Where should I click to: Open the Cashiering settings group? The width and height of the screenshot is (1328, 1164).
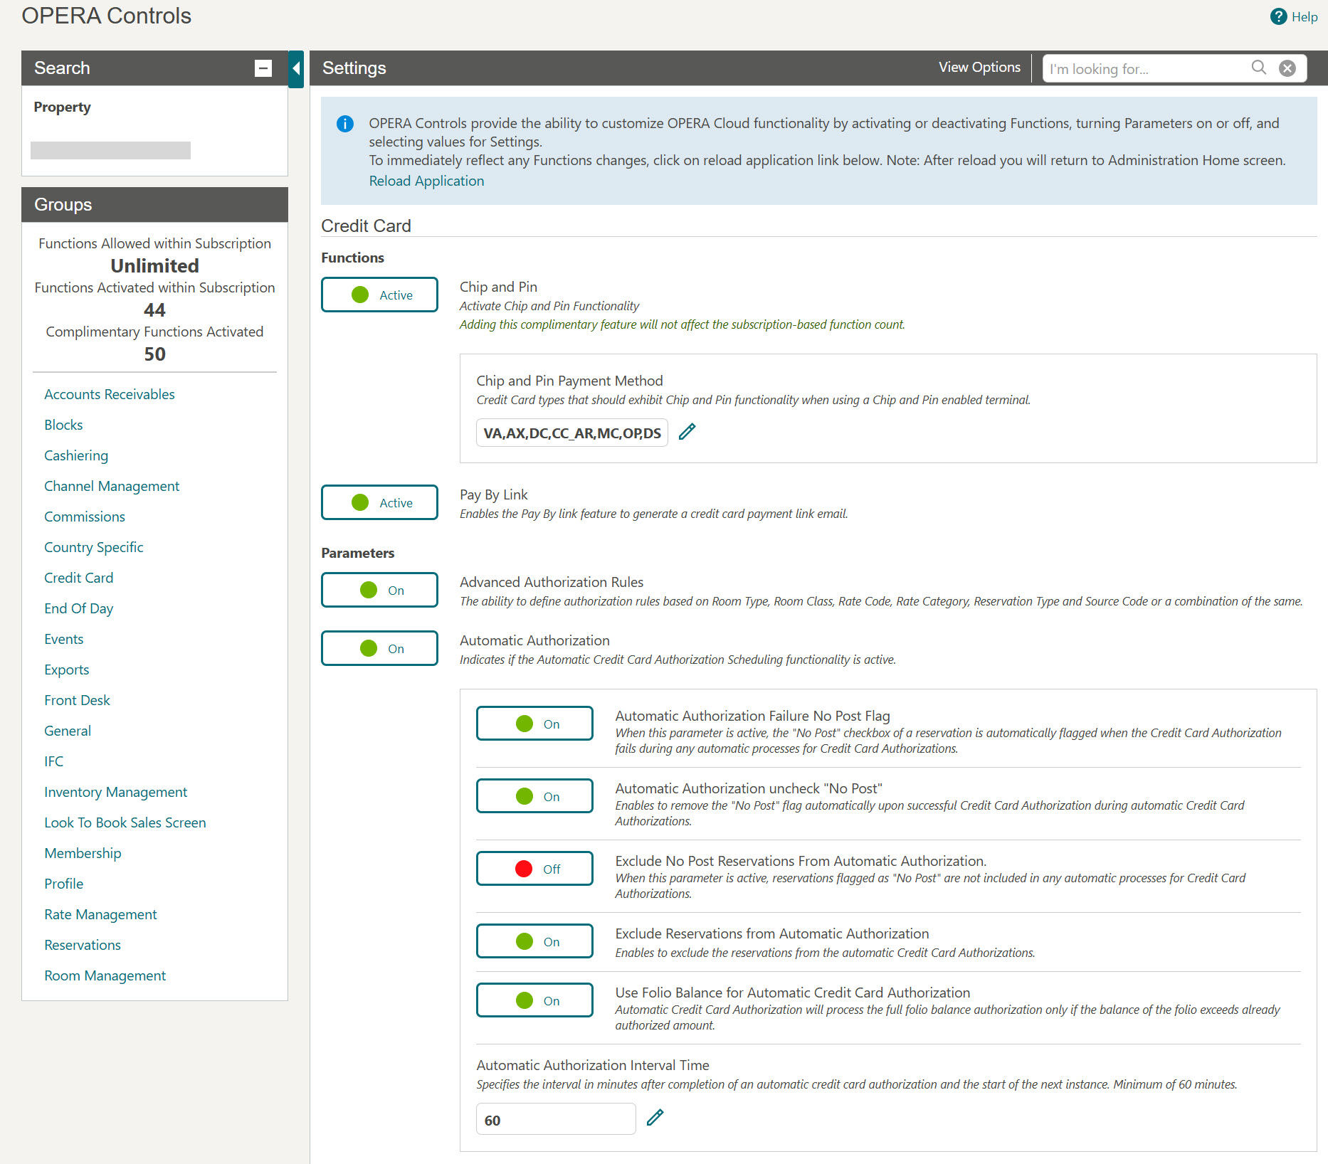click(x=76, y=455)
